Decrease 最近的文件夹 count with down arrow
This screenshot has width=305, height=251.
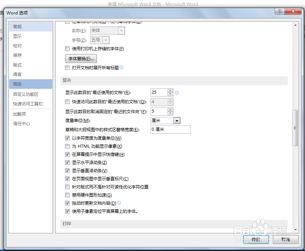click(170, 113)
